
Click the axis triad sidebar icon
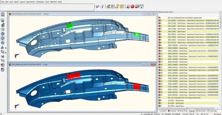pyautogui.click(x=2, y=48)
